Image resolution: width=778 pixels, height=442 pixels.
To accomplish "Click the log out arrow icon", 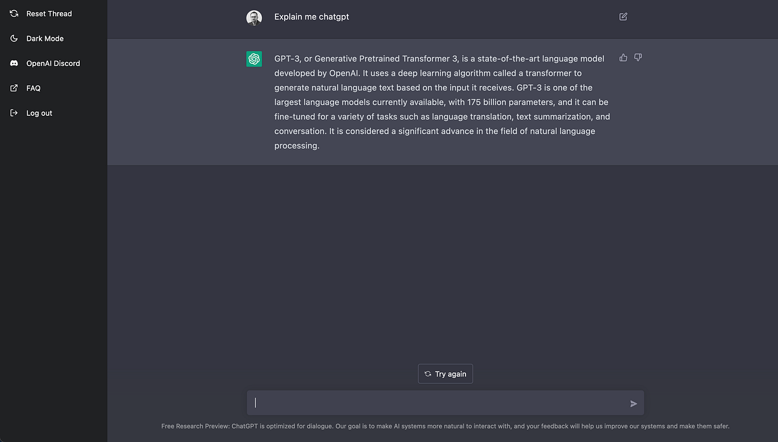I will 14,113.
